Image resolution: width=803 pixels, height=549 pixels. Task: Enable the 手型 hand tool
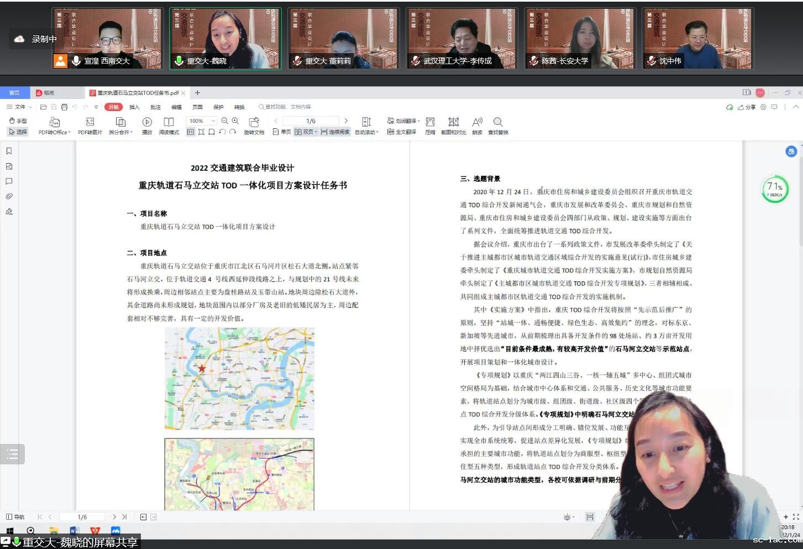click(18, 121)
